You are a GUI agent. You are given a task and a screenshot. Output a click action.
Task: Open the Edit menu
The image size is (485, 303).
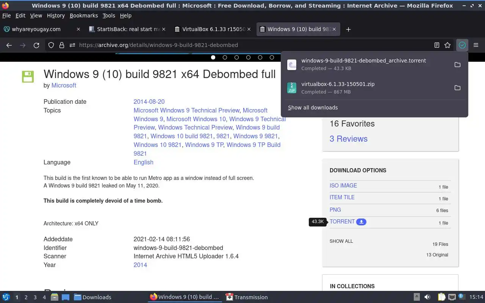pyautogui.click(x=20, y=16)
